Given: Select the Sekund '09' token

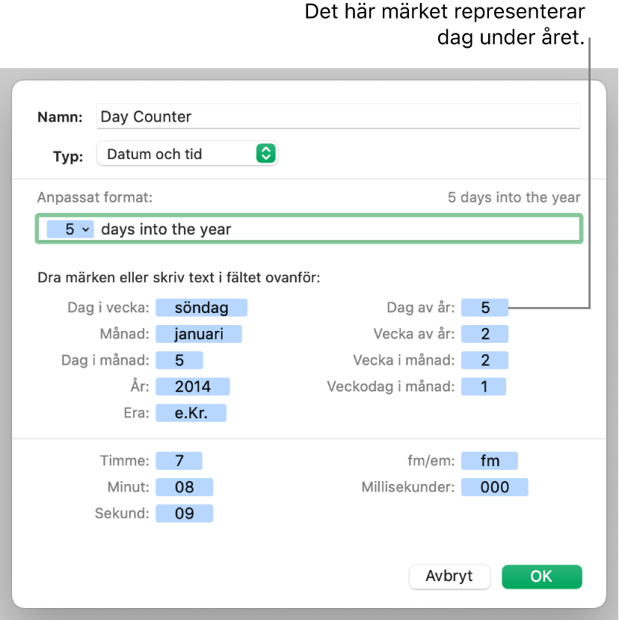Looking at the screenshot, I should click(x=184, y=514).
